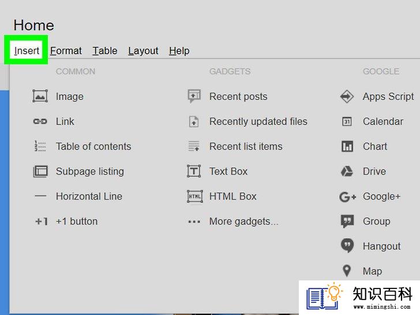The height and width of the screenshot is (315, 420).
Task: Insert a Map item
Action: [373, 271]
